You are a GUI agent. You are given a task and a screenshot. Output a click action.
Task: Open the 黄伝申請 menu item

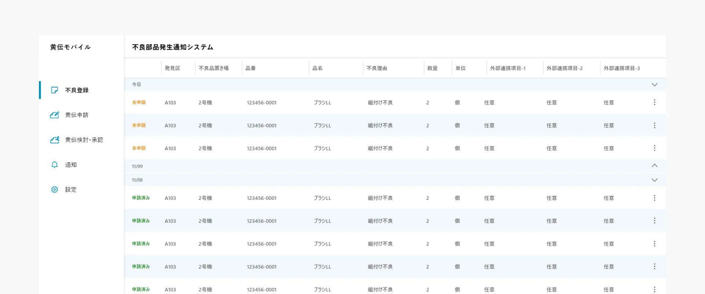click(x=77, y=115)
